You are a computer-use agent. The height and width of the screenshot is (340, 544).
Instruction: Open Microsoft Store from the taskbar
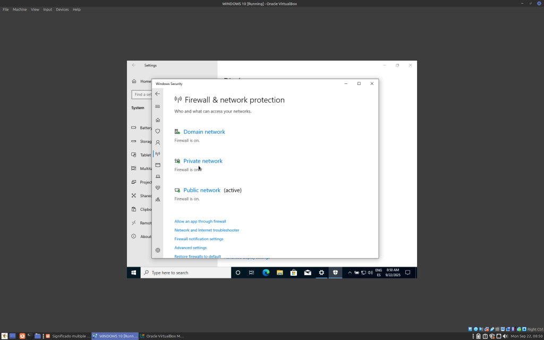294,273
